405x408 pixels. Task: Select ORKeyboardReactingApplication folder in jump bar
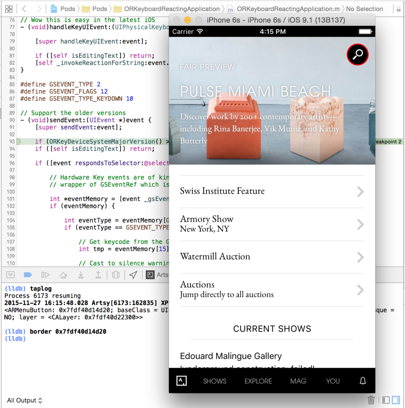(x=167, y=9)
